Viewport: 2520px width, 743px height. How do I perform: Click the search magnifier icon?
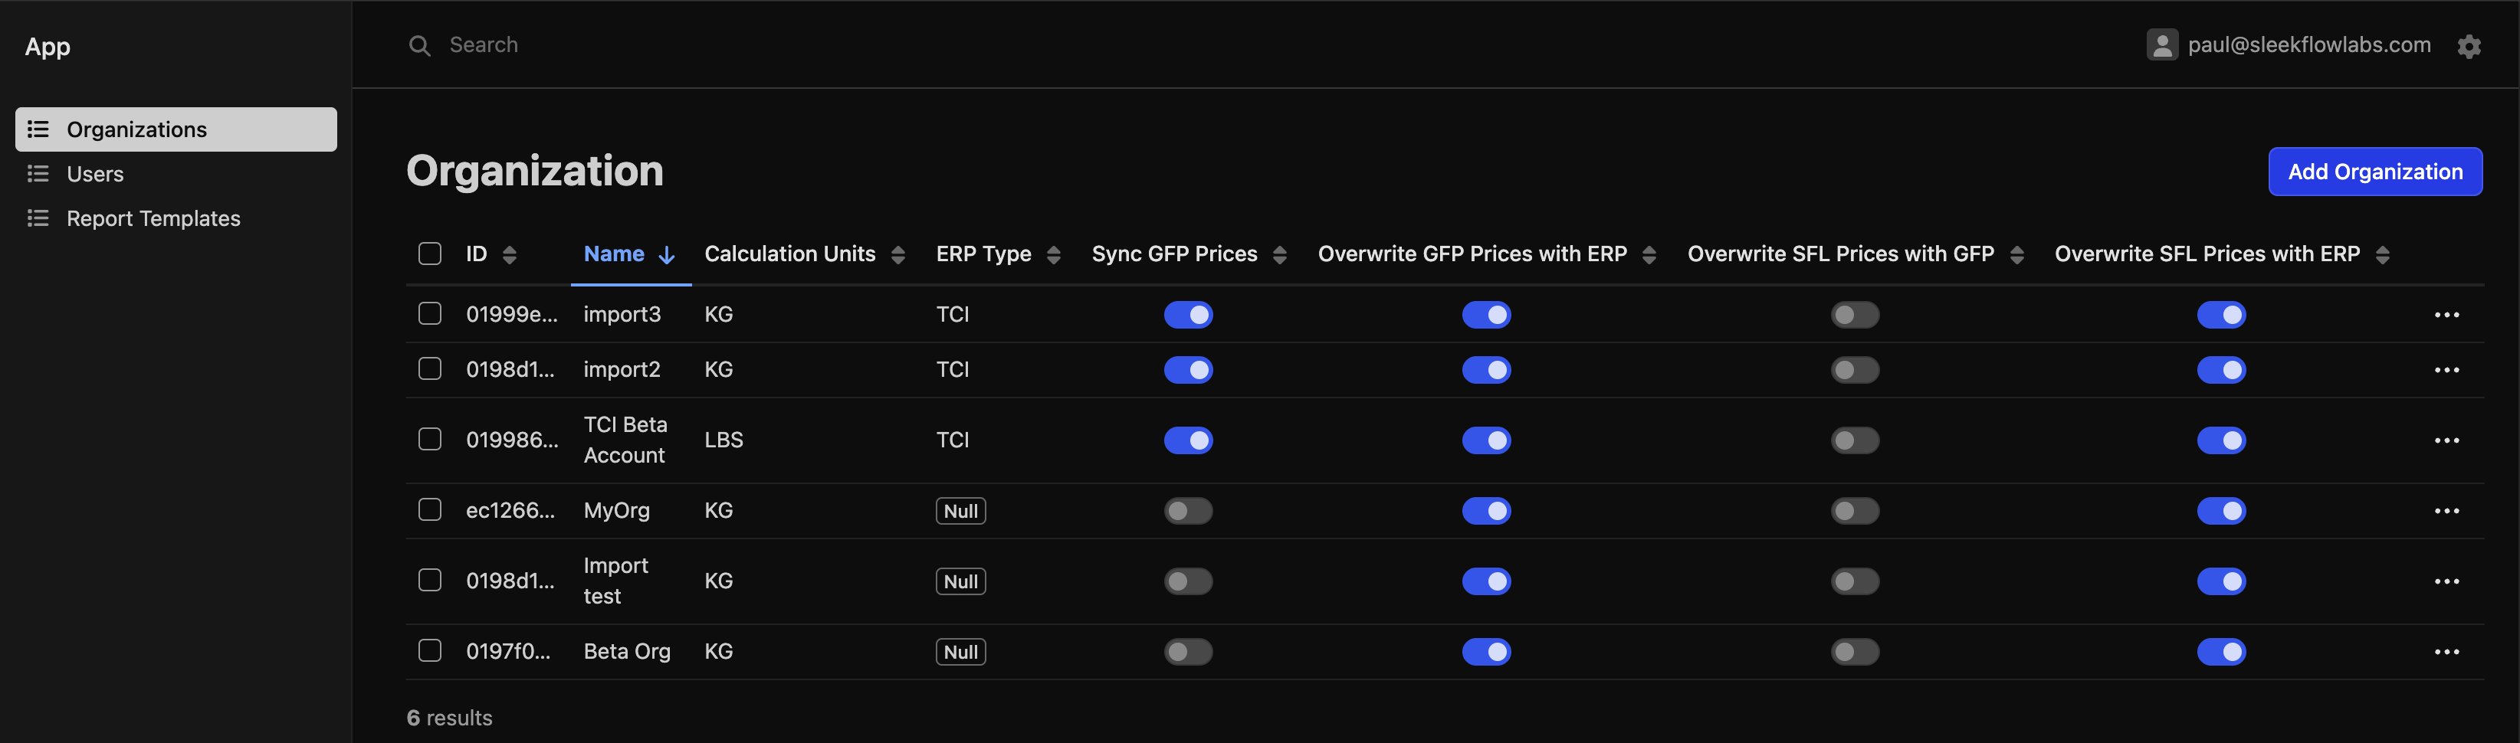(x=418, y=46)
